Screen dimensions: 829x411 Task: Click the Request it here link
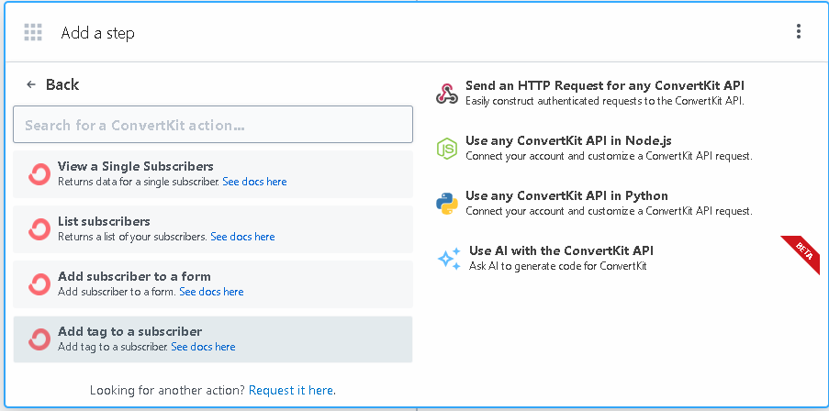pyautogui.click(x=291, y=391)
